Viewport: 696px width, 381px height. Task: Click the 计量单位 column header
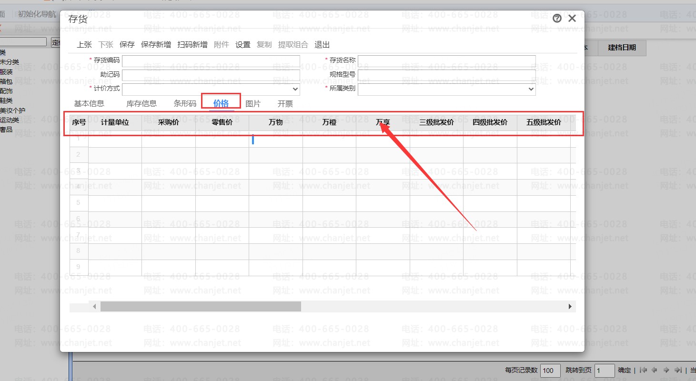[x=115, y=122]
